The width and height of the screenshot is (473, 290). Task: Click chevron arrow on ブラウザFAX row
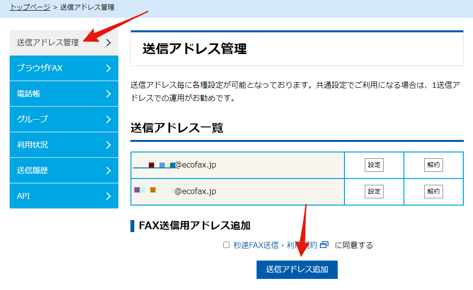coord(109,69)
